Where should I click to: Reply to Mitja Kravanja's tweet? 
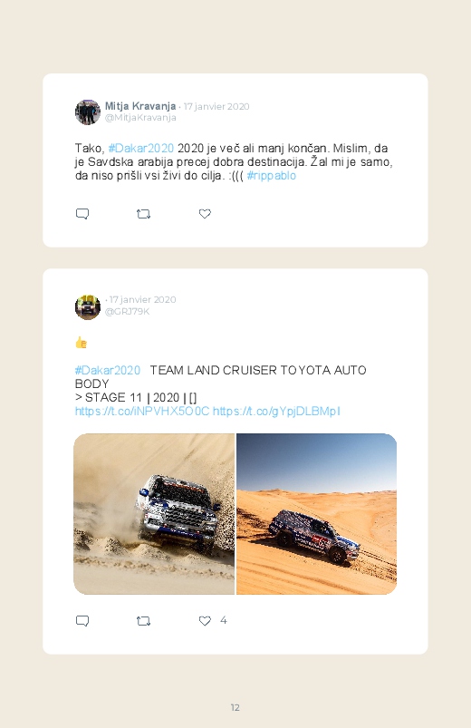tap(82, 214)
